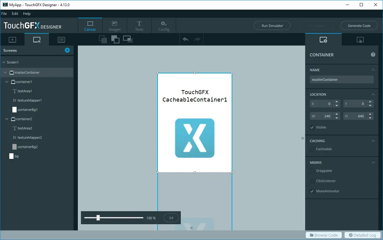This screenshot has height=240, width=383.
Task: Click container2 container icon
Action: tap(13, 119)
